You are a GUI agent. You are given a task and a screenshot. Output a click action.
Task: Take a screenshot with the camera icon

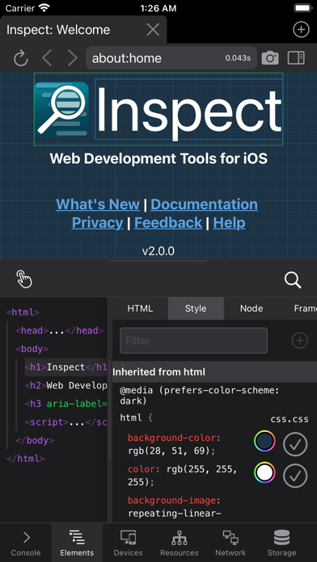(x=270, y=57)
